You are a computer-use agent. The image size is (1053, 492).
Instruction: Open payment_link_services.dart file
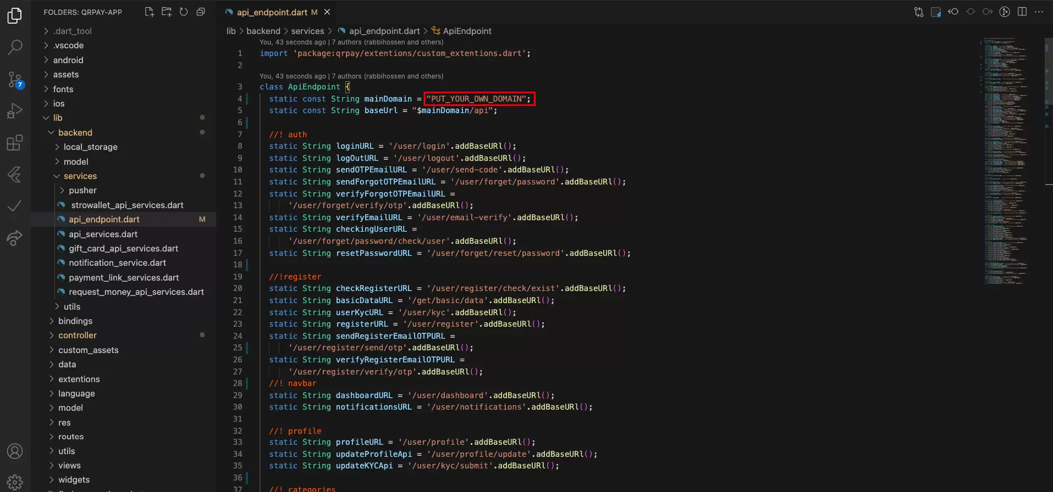(x=124, y=277)
